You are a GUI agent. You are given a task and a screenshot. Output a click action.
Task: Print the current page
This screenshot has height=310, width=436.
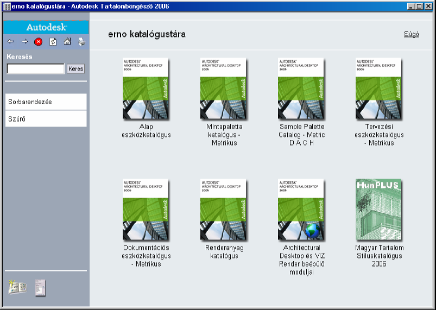tap(82, 42)
